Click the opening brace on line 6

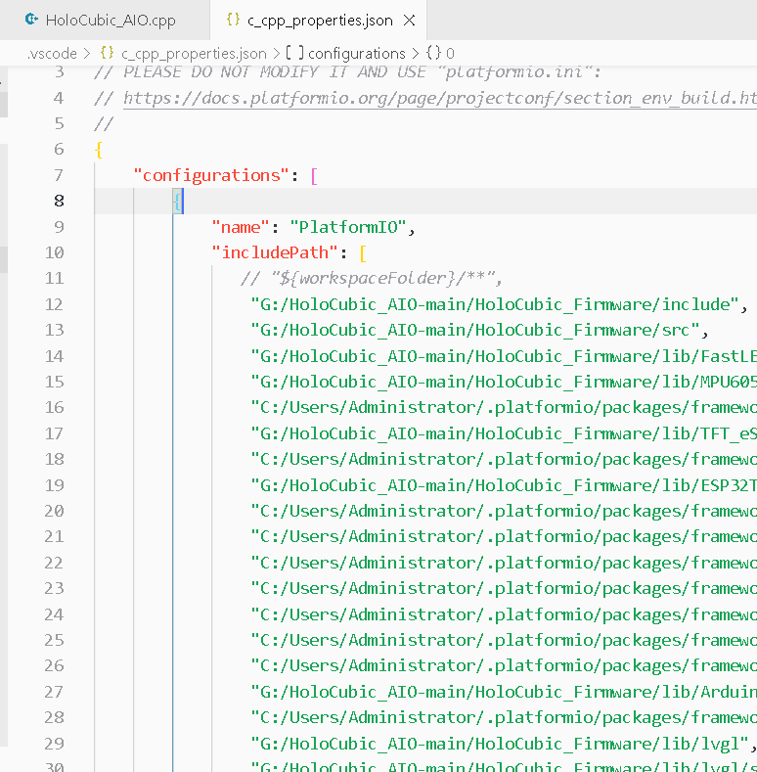[x=99, y=150]
